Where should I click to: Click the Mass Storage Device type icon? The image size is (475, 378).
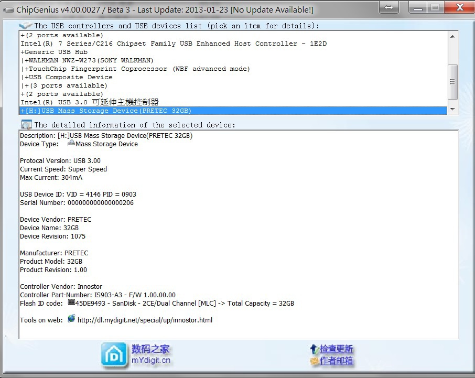click(71, 143)
